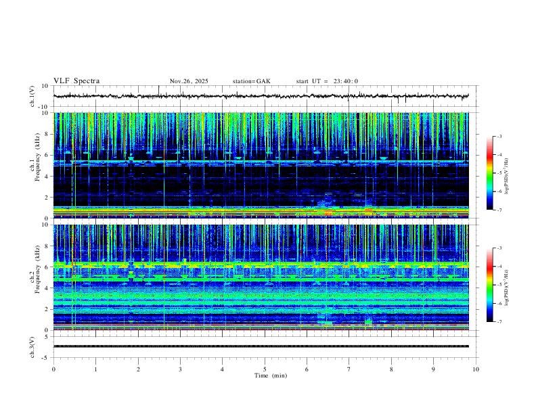Click the ch.2 colorbar "log(PSD)(V²/Hz)" label

tap(507, 288)
